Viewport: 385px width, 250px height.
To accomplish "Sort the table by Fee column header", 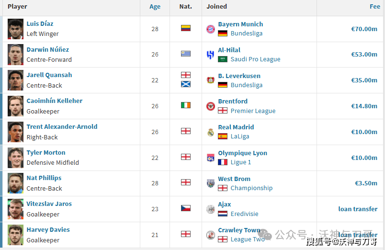I will [375, 7].
